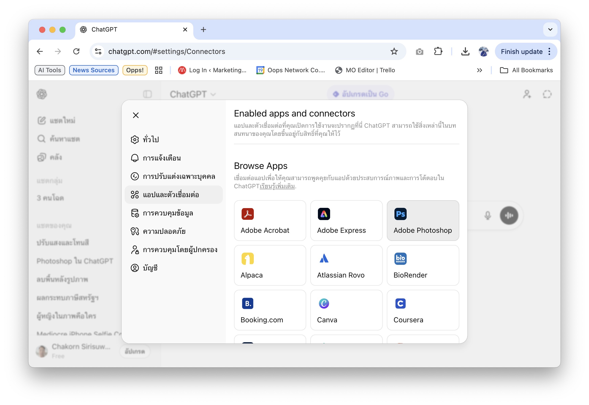Open the การแจ้งเตือน notifications tab
This screenshot has width=589, height=405.
pyautogui.click(x=174, y=158)
